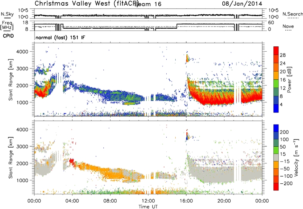This screenshot has width=303, height=209.
Task: Click the "100" label on the Velocity scale
Action: coord(284,140)
